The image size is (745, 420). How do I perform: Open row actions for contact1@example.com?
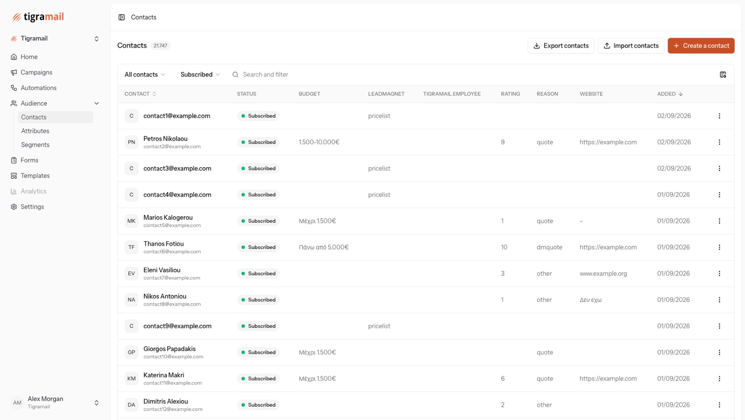(719, 116)
